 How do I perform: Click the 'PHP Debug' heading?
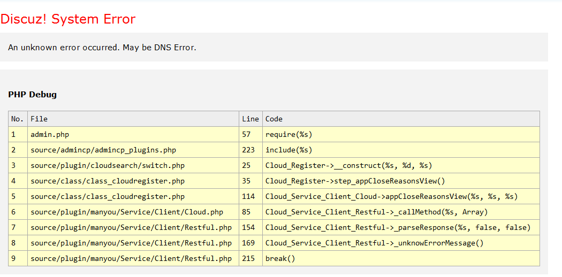pyautogui.click(x=32, y=95)
